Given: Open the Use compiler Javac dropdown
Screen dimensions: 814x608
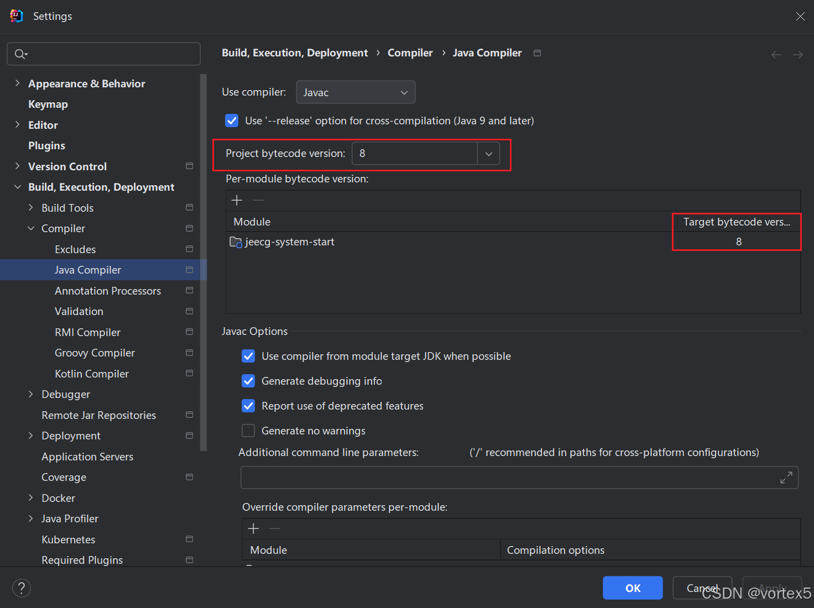Looking at the screenshot, I should click(356, 92).
